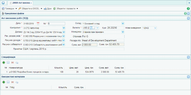This screenshot has width=191, height=95.
Task: Open the Рахунок доходів dropdown
Action: (x=64, y=40)
